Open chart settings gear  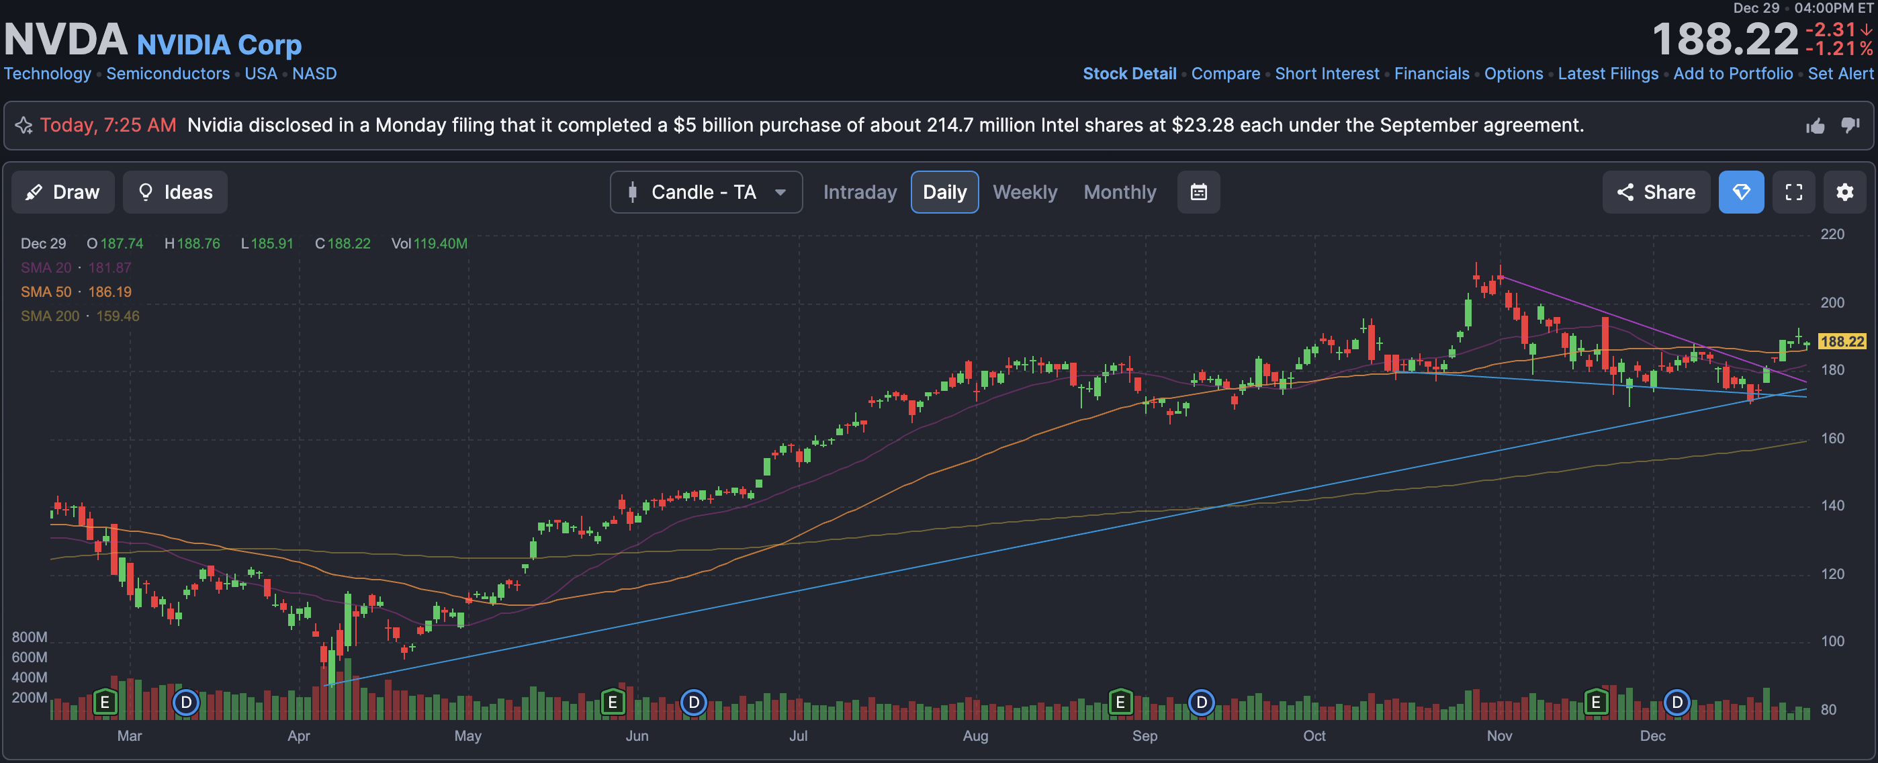(1844, 192)
